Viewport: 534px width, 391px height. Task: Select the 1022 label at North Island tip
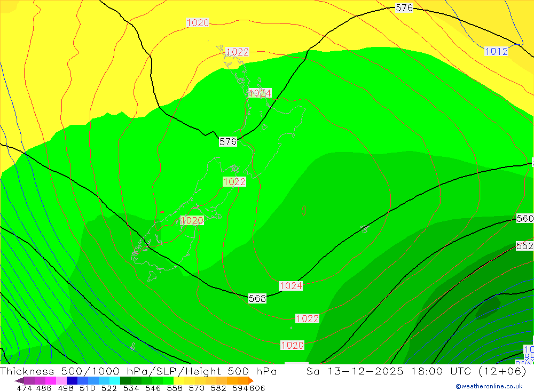238,52
